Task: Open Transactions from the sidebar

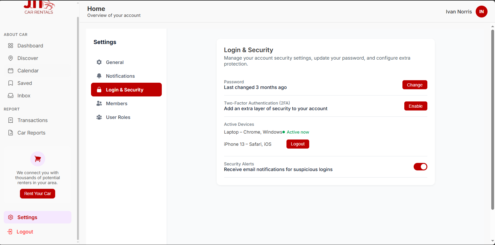Action: point(37,120)
